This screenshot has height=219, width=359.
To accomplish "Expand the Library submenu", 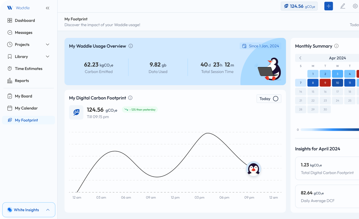I will click(48, 57).
